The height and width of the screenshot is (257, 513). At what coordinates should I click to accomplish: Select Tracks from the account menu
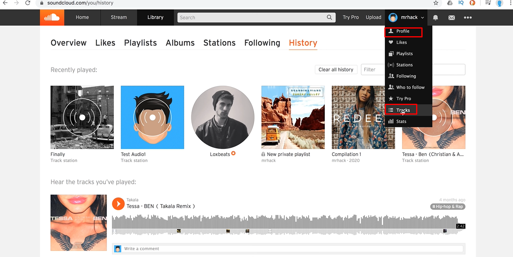coord(401,110)
